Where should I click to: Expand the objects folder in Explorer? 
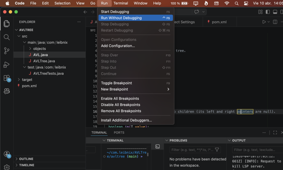click(39, 49)
